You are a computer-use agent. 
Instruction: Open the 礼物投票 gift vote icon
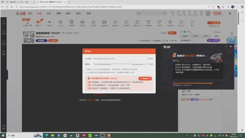71,23
